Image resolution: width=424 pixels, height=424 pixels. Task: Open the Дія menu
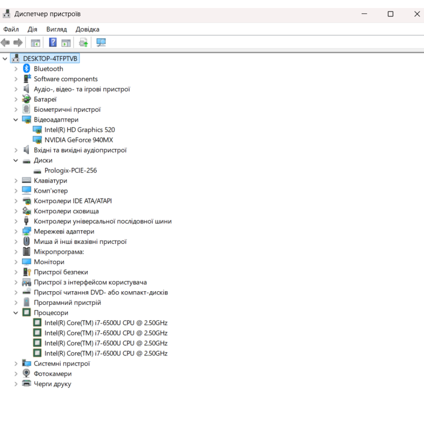click(32, 29)
